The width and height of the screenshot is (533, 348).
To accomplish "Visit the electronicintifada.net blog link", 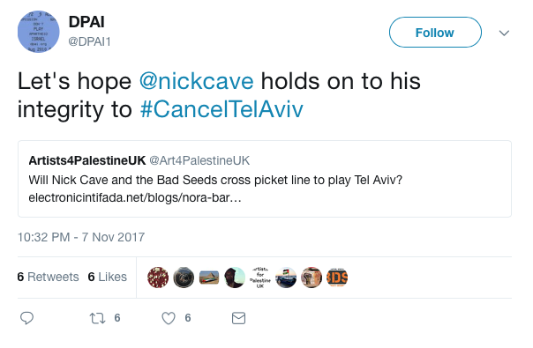I will (135, 197).
